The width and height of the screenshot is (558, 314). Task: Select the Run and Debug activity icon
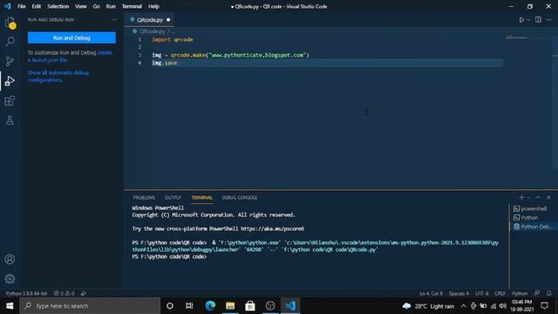coord(10,81)
